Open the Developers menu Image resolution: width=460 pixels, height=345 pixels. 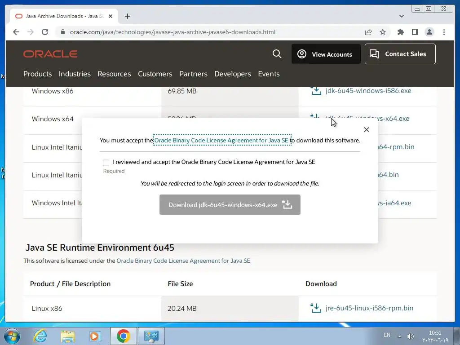point(233,74)
